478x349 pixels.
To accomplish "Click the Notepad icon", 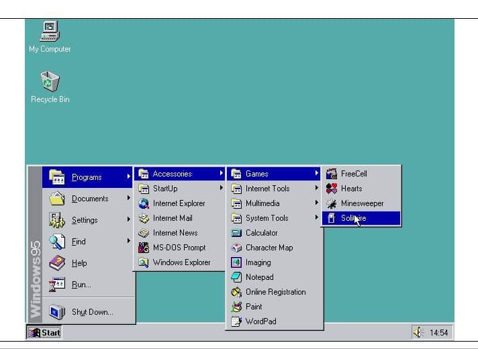I will [236, 277].
